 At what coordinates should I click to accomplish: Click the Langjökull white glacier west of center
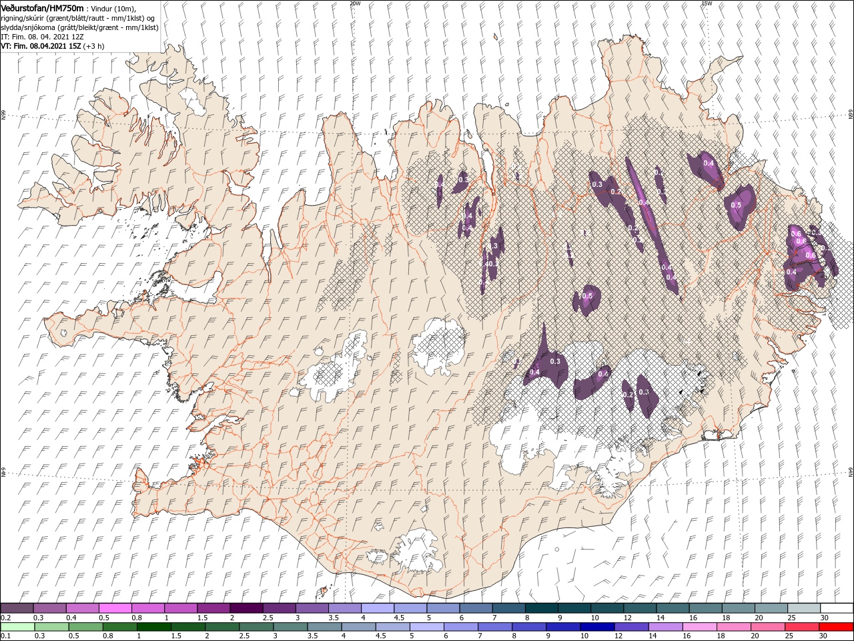click(x=336, y=369)
